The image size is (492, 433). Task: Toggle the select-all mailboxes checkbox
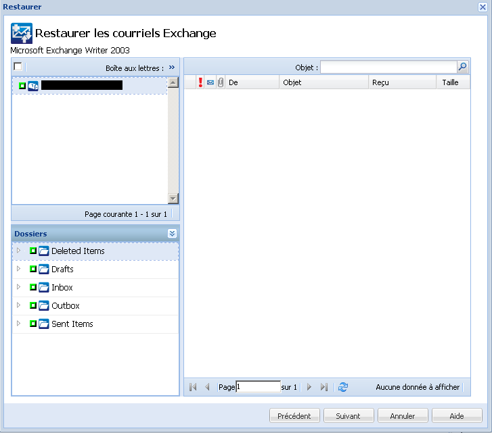18,66
